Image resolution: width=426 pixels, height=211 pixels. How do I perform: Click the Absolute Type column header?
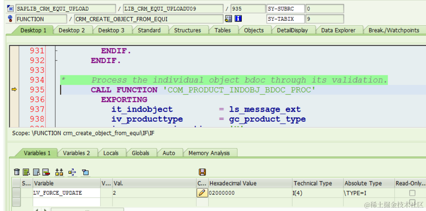369,183
